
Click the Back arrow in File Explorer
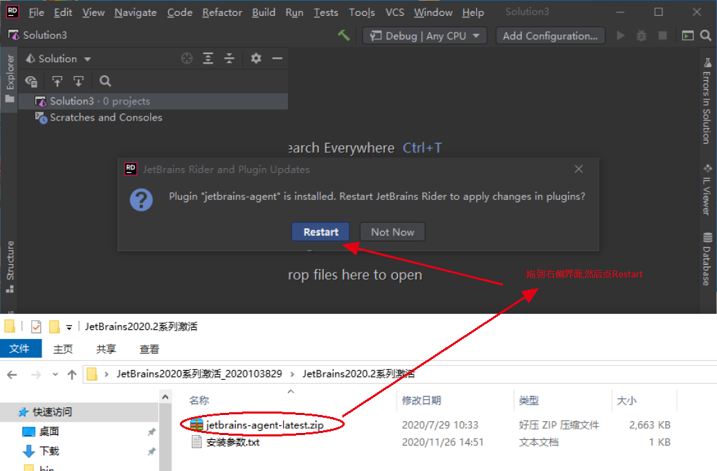(x=12, y=375)
